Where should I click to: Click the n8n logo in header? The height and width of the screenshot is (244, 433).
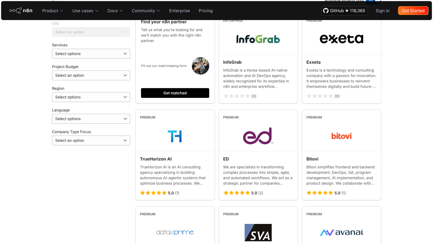tap(21, 11)
